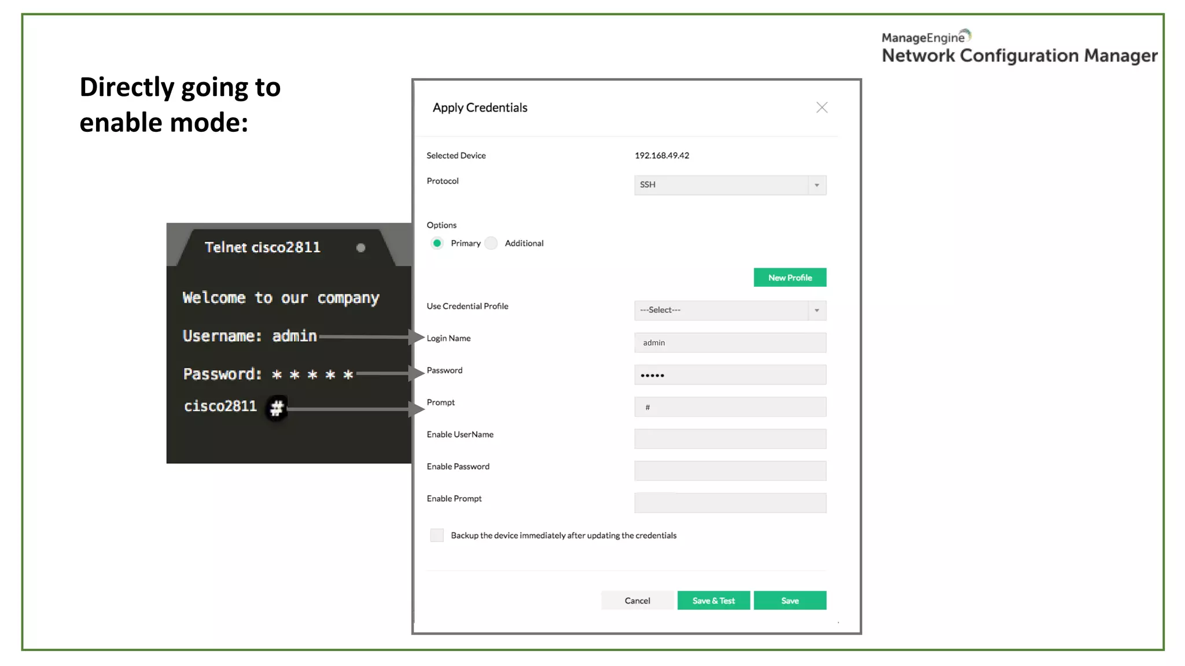Close the Apply Credentials dialog
Image resolution: width=1185 pixels, height=666 pixels.
pos(822,108)
